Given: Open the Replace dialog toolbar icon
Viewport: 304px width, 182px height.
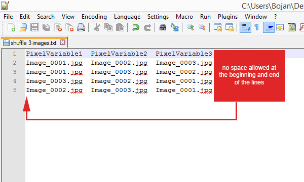Looking at the screenshot, I should click(174, 27).
